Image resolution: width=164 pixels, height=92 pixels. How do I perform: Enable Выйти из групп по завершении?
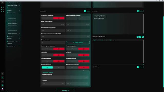click(x=47, y=49)
